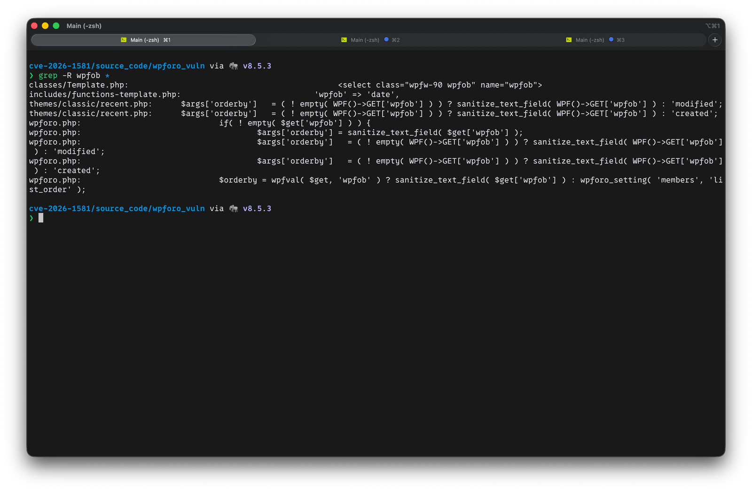Click the "*" wildcard in the grep command
Viewport: 752px width, 492px height.
107,76
